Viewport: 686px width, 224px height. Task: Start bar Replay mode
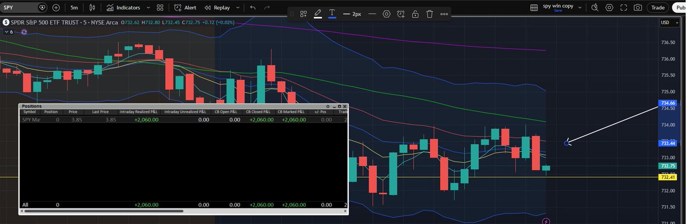tap(218, 8)
